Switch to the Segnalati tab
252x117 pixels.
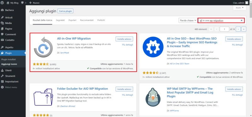click(x=60, y=20)
